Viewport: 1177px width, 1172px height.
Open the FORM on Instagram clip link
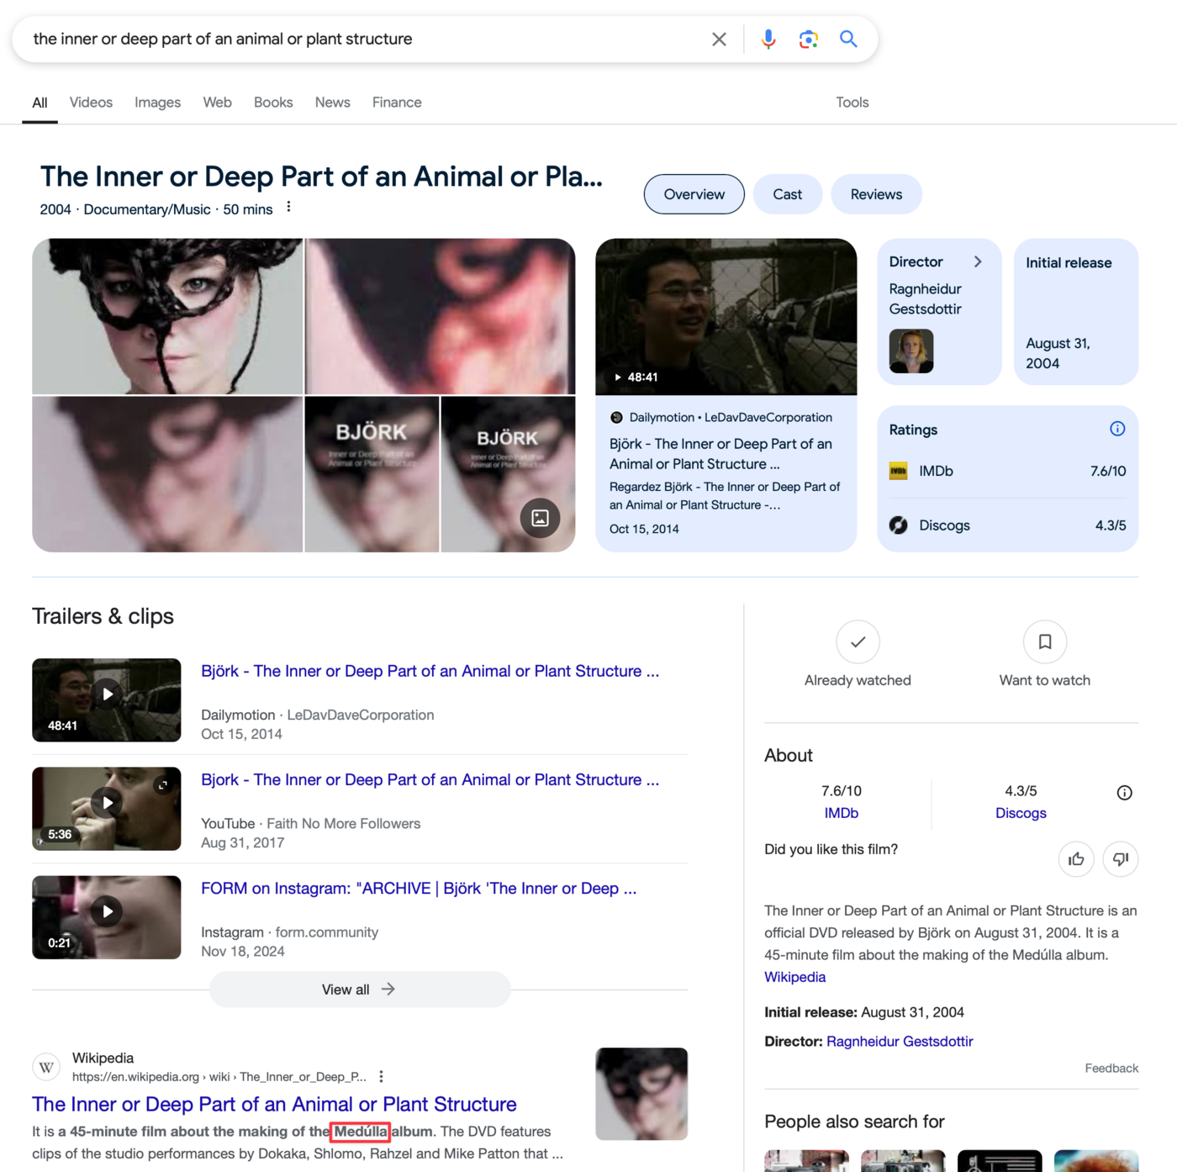419,889
